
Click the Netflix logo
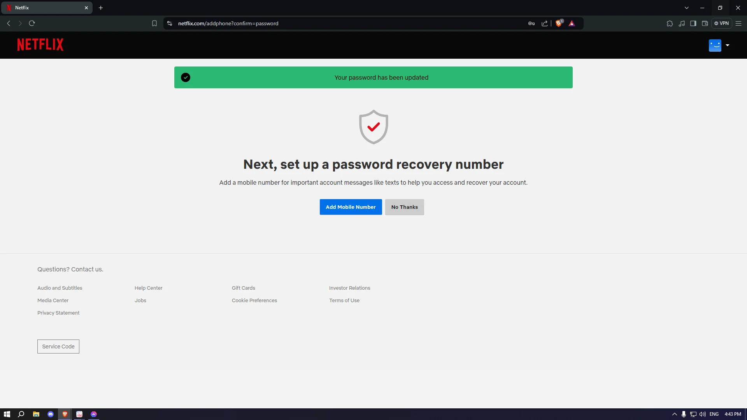click(40, 45)
